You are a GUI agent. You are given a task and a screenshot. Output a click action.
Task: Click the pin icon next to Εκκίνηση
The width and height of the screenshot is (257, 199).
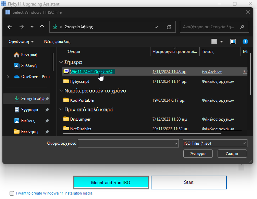tap(47, 132)
